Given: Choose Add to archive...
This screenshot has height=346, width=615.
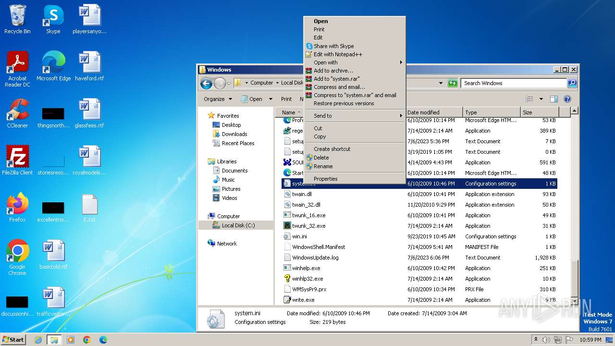Looking at the screenshot, I should (x=355, y=71).
